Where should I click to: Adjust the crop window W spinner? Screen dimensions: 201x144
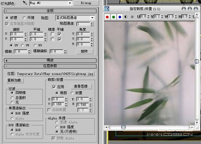coord(176,17)
